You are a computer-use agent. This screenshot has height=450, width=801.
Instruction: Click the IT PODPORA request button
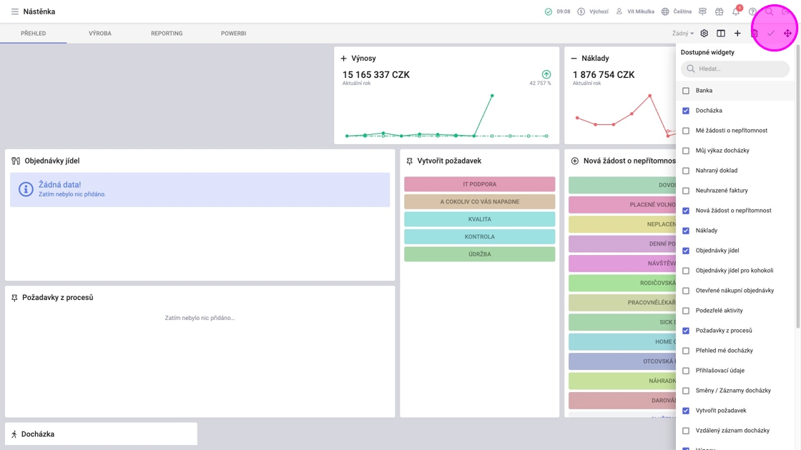point(480,184)
